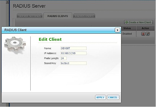Click the IP Address: label
The image size is (156, 107).
tap(50, 53)
